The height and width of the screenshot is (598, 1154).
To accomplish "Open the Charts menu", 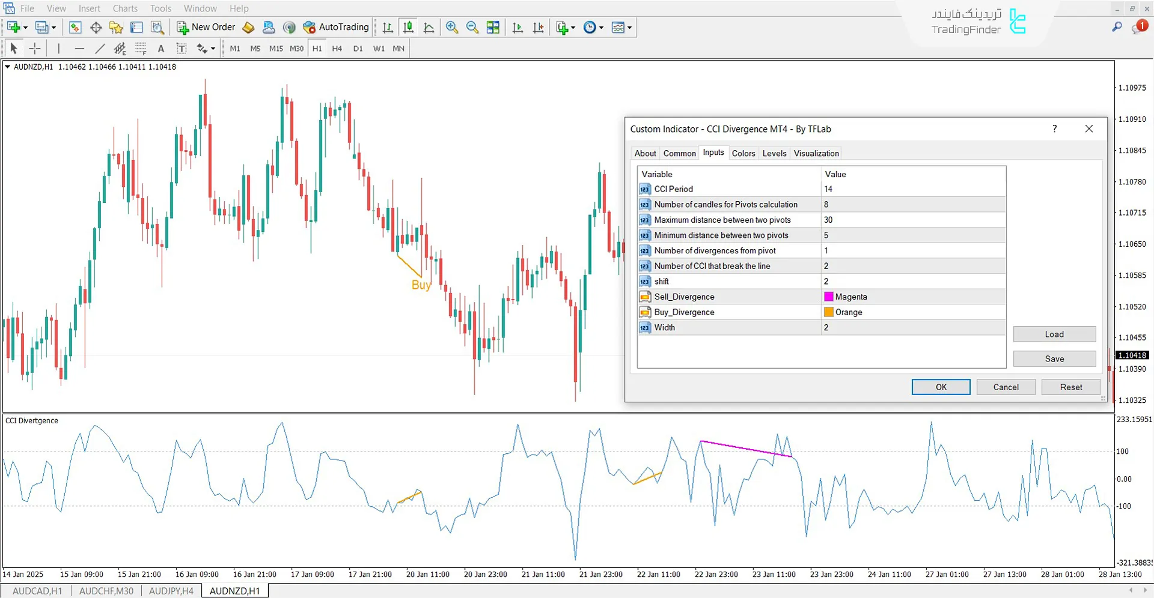I will pyautogui.click(x=124, y=8).
